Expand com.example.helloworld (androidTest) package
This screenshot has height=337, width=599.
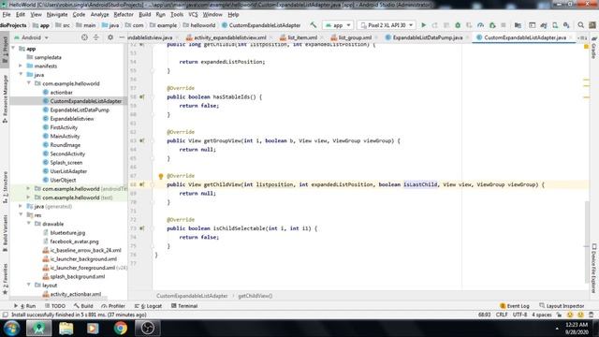coord(29,189)
